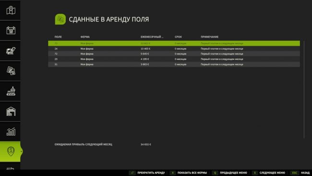312x176 pixels.
Task: Click the 10 465 € payment value
Action: (145, 49)
